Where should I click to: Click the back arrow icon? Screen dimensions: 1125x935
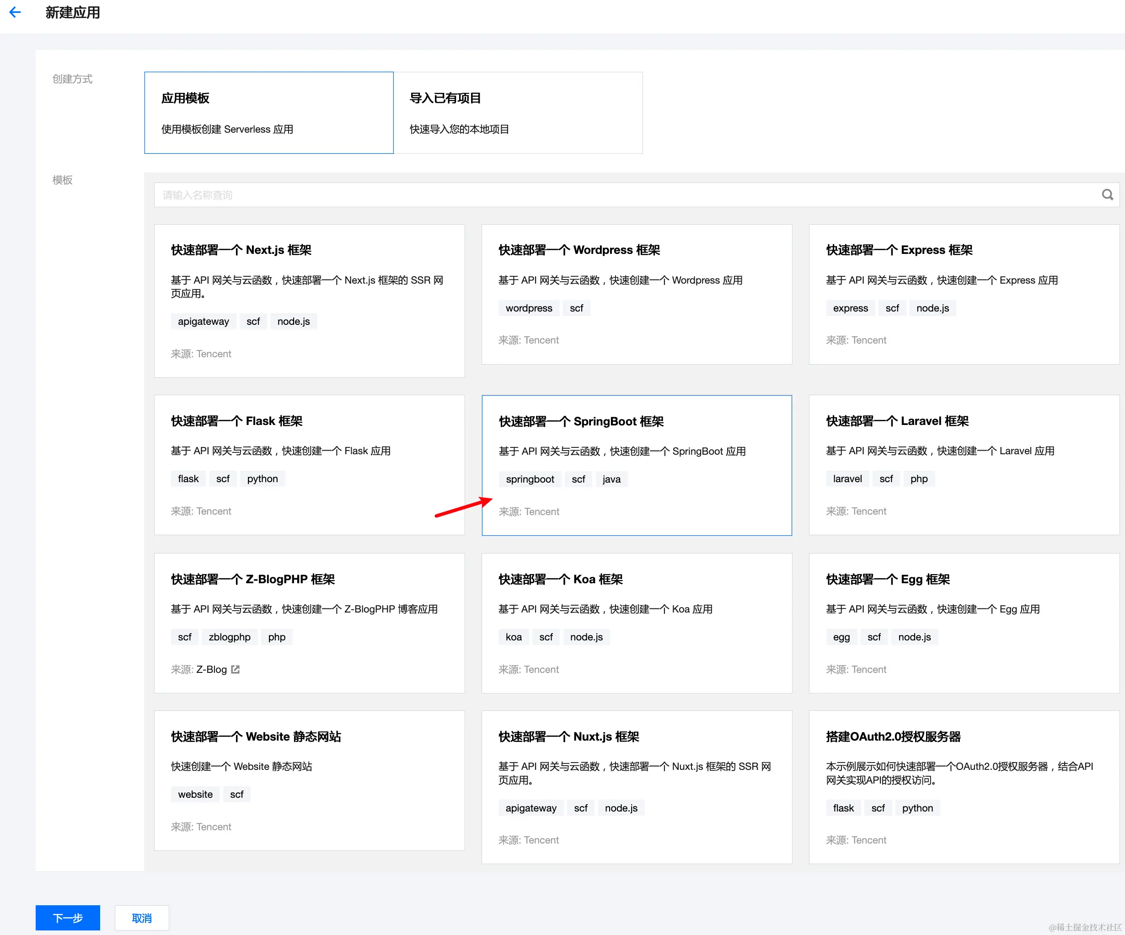click(x=15, y=12)
